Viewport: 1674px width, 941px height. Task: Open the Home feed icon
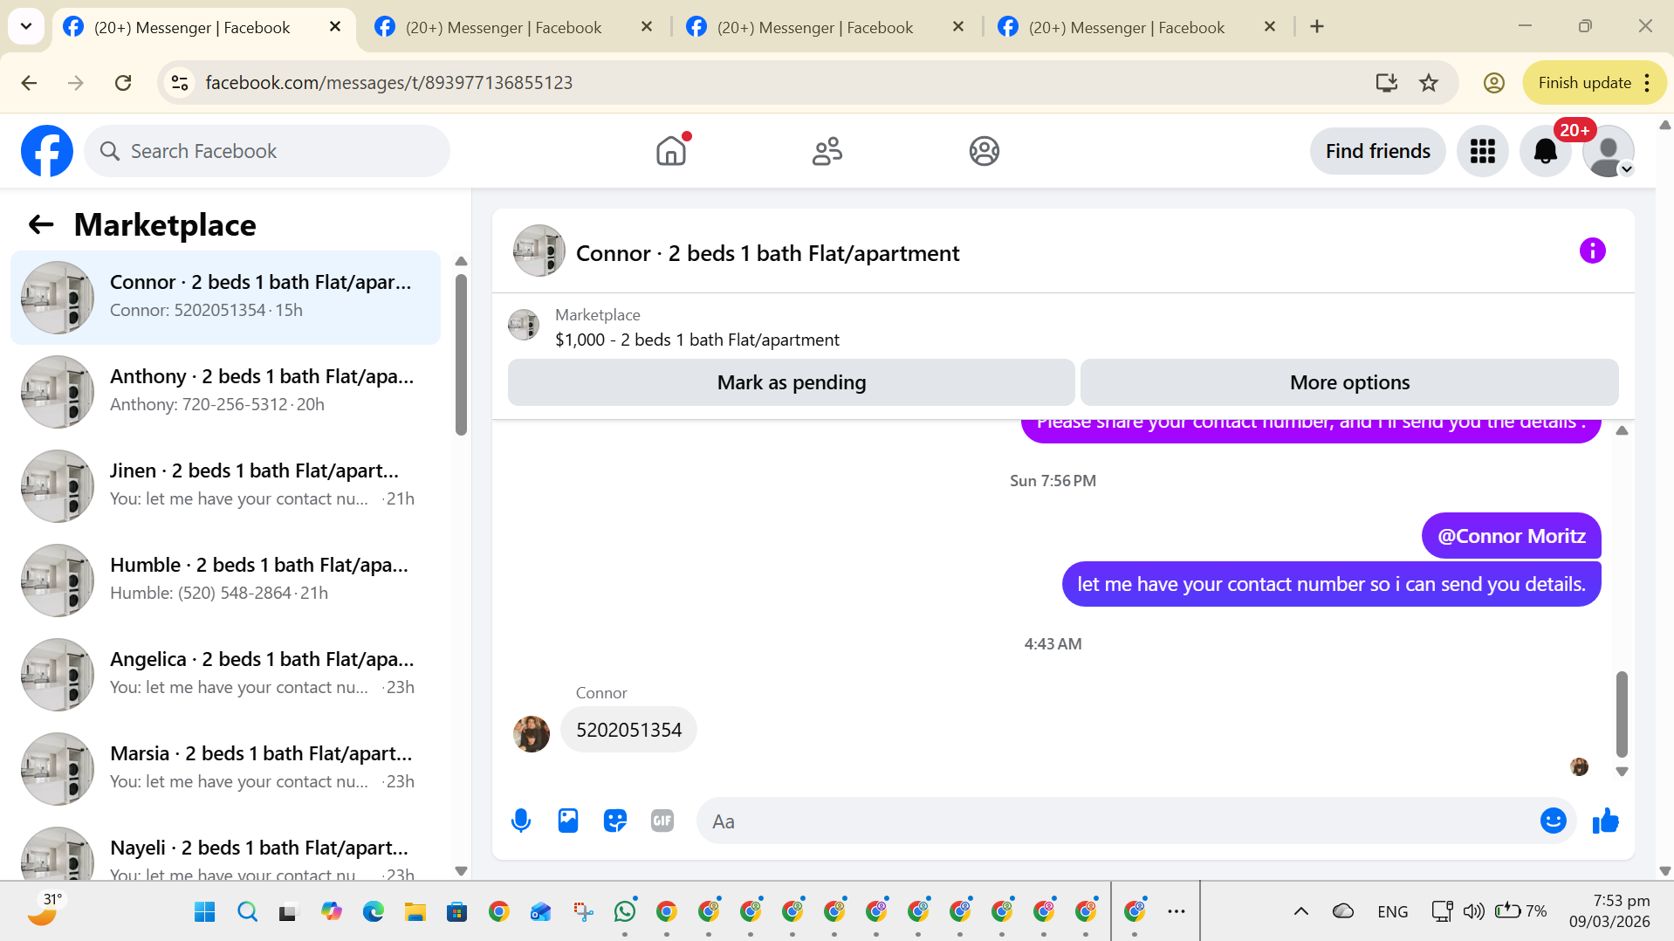coord(671,151)
